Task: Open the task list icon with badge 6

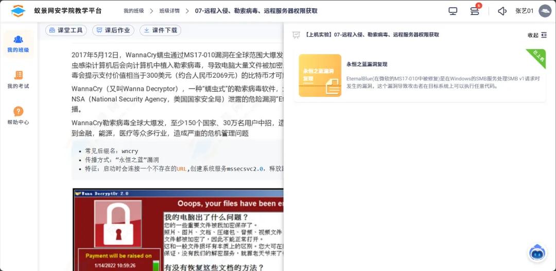Action: 475,11
